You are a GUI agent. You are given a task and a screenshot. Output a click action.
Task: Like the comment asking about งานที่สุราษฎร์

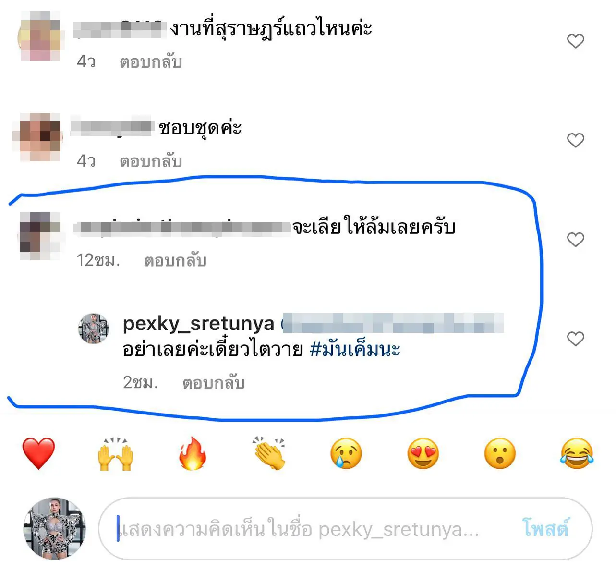[575, 41]
